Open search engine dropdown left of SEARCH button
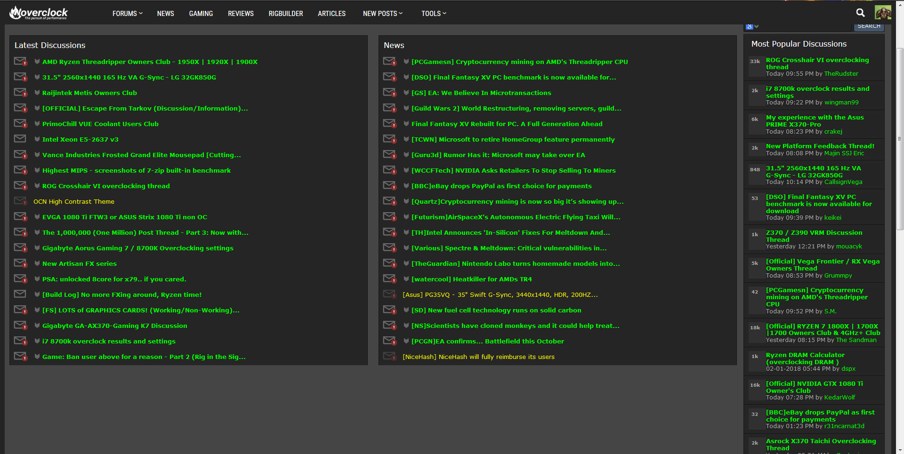Screen dimensions: 904x454 coord(752,26)
